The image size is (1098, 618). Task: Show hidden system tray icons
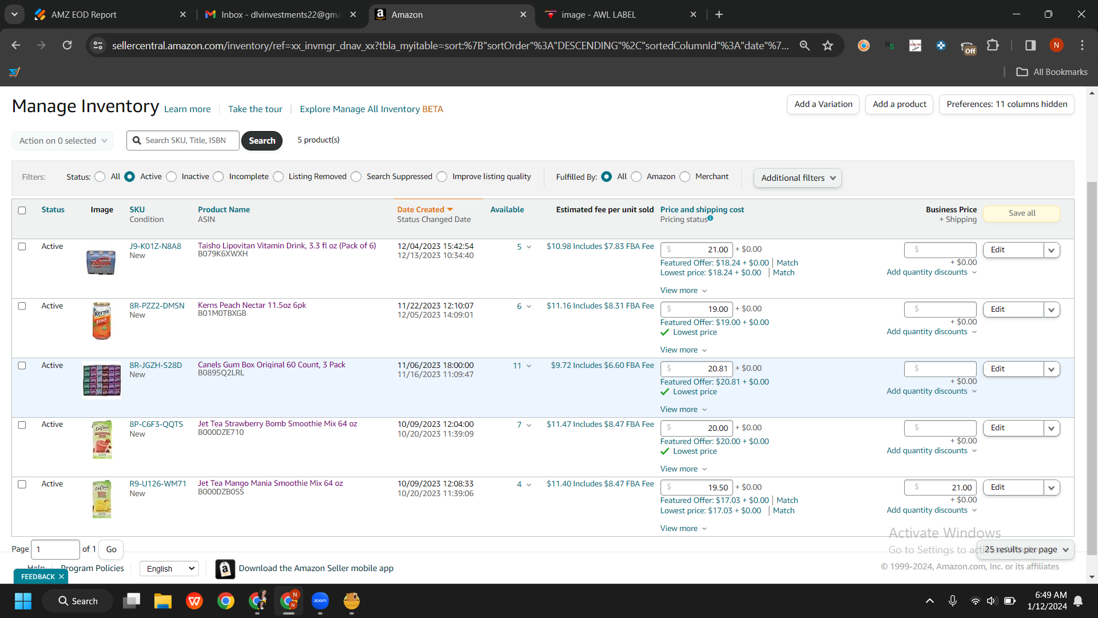(930, 601)
